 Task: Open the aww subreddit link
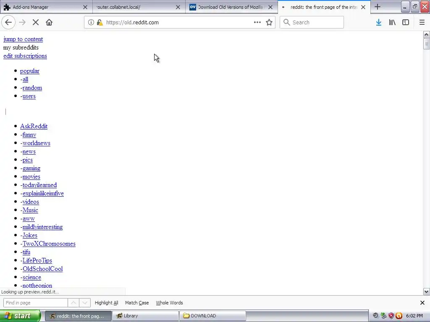(x=29, y=218)
